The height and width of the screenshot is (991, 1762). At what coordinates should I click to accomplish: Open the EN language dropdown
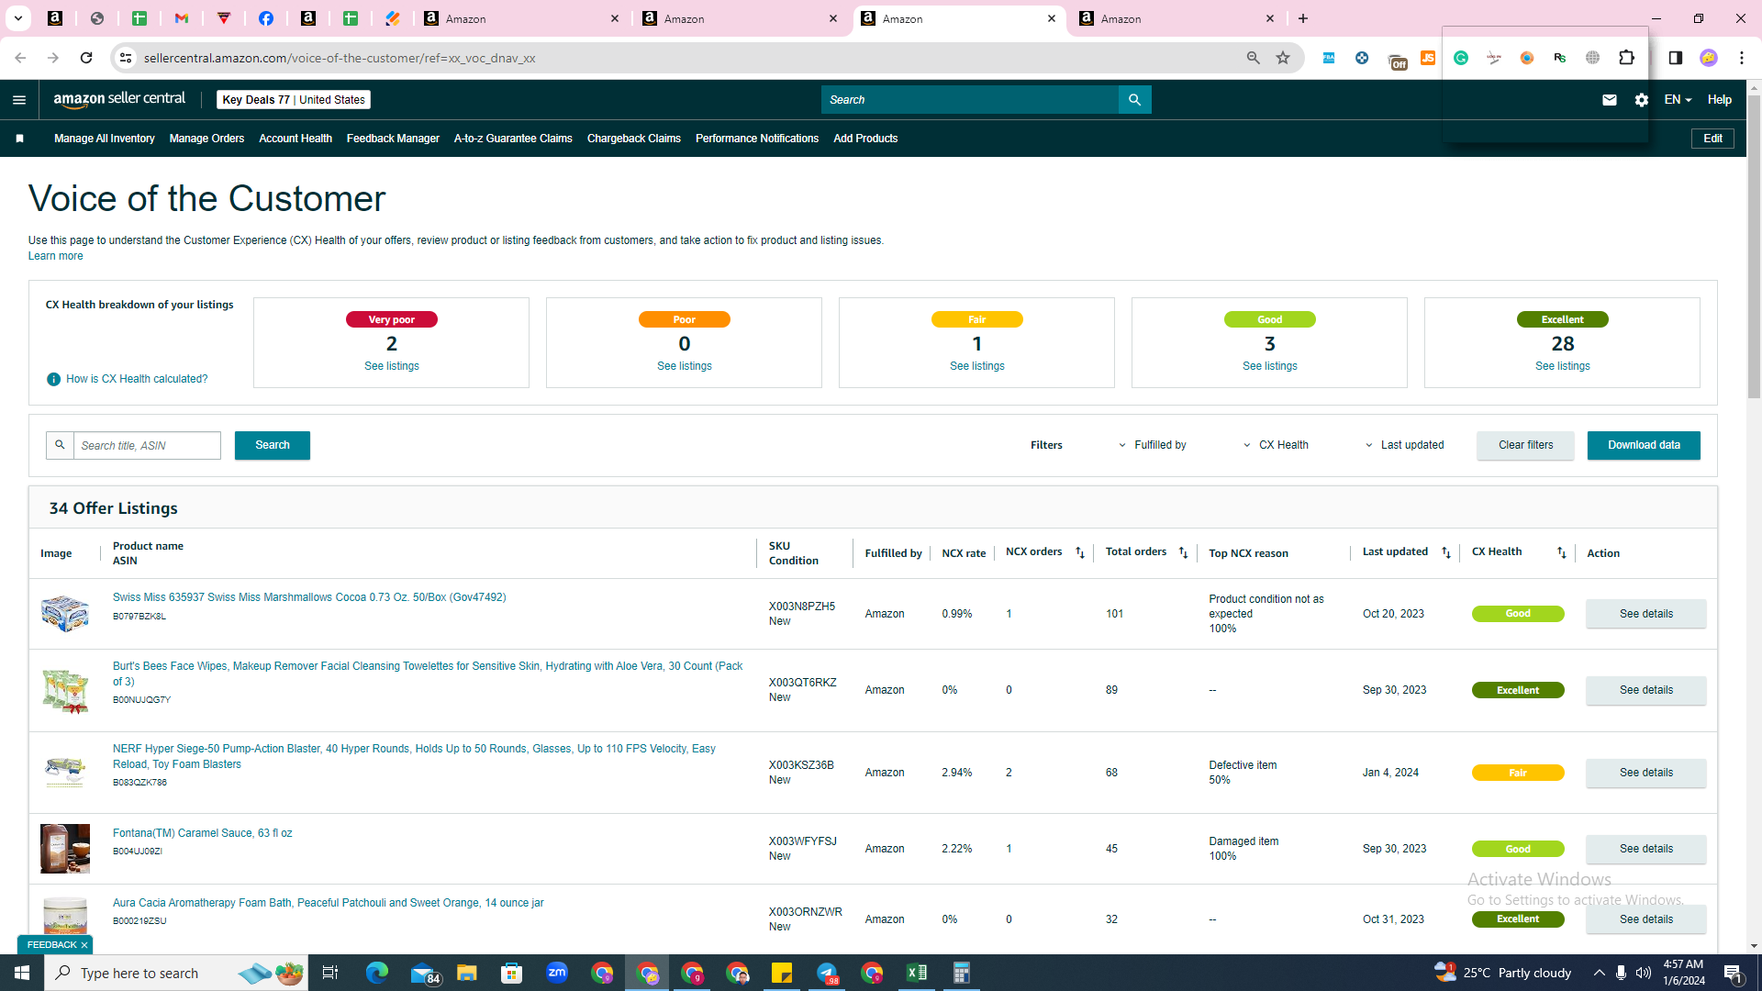point(1678,100)
